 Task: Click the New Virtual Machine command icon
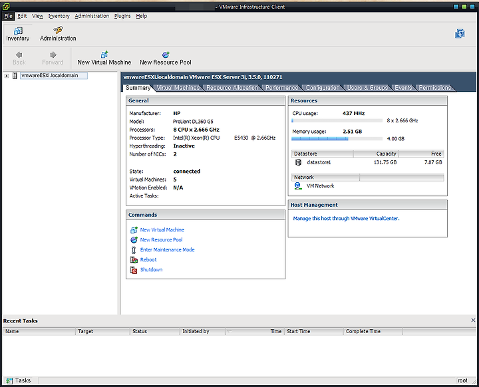[x=134, y=229]
